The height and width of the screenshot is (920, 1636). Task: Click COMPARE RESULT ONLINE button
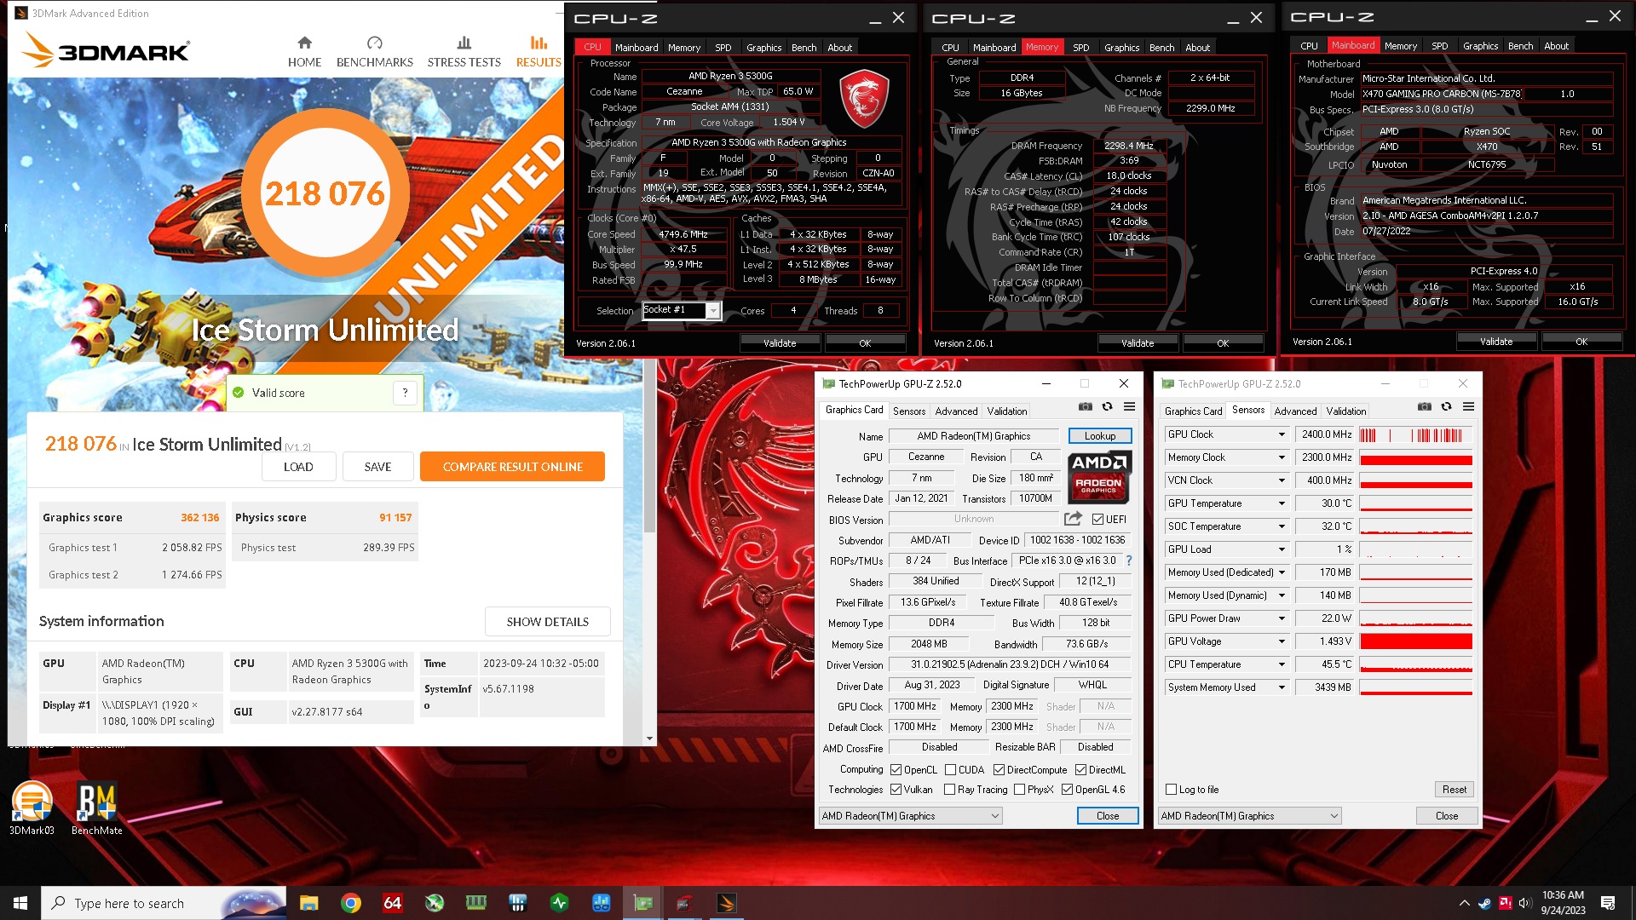click(512, 467)
